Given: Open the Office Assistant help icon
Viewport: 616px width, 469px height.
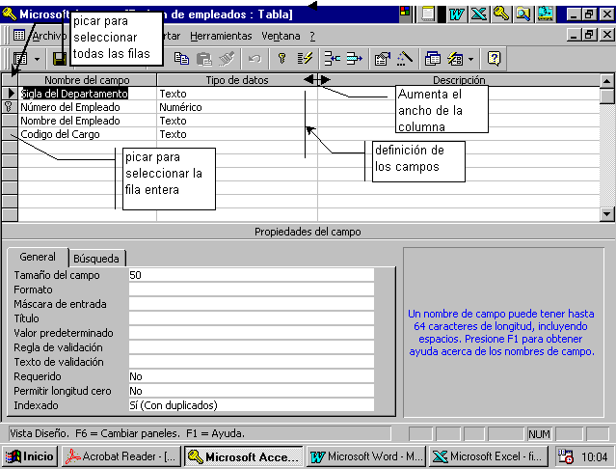Looking at the screenshot, I should click(494, 59).
